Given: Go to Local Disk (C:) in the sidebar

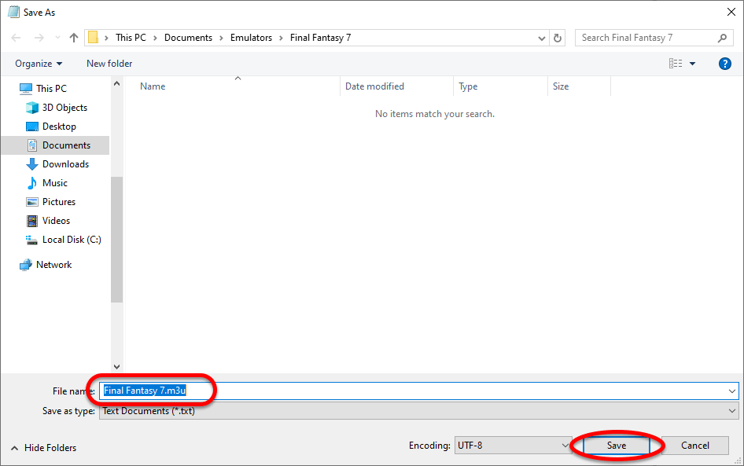Looking at the screenshot, I should [71, 240].
